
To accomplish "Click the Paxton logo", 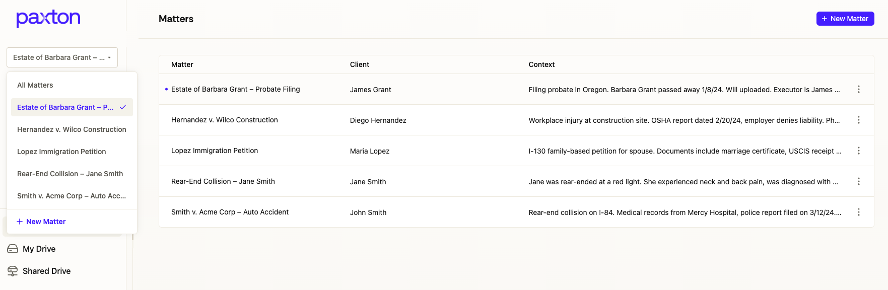I will point(48,18).
